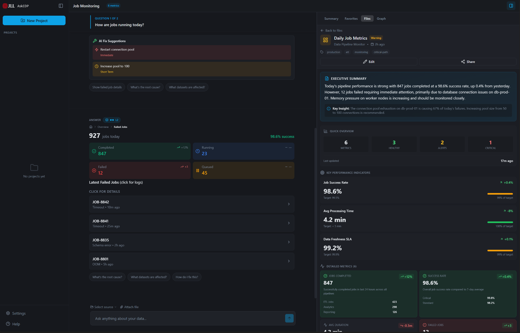Click the home breadcrumb icon
The width and height of the screenshot is (520, 333).
(x=91, y=127)
